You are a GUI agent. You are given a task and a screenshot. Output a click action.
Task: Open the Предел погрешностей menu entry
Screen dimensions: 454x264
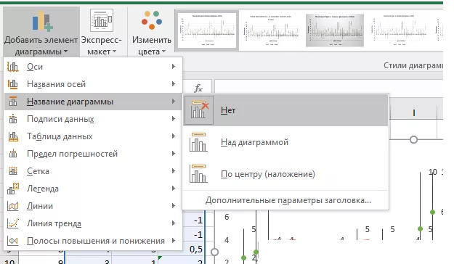93,154
